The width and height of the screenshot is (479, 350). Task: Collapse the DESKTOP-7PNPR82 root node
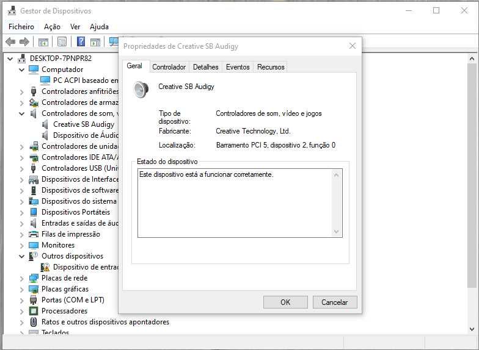pyautogui.click(x=10, y=59)
